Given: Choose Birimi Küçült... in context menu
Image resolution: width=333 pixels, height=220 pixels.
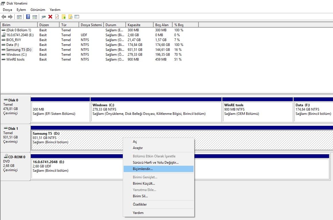Looking at the screenshot, I should (158, 184).
